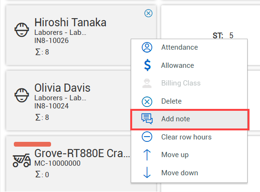Screen dimensions: 260x192
Task: Choose Clear row hours option
Action: point(189,137)
